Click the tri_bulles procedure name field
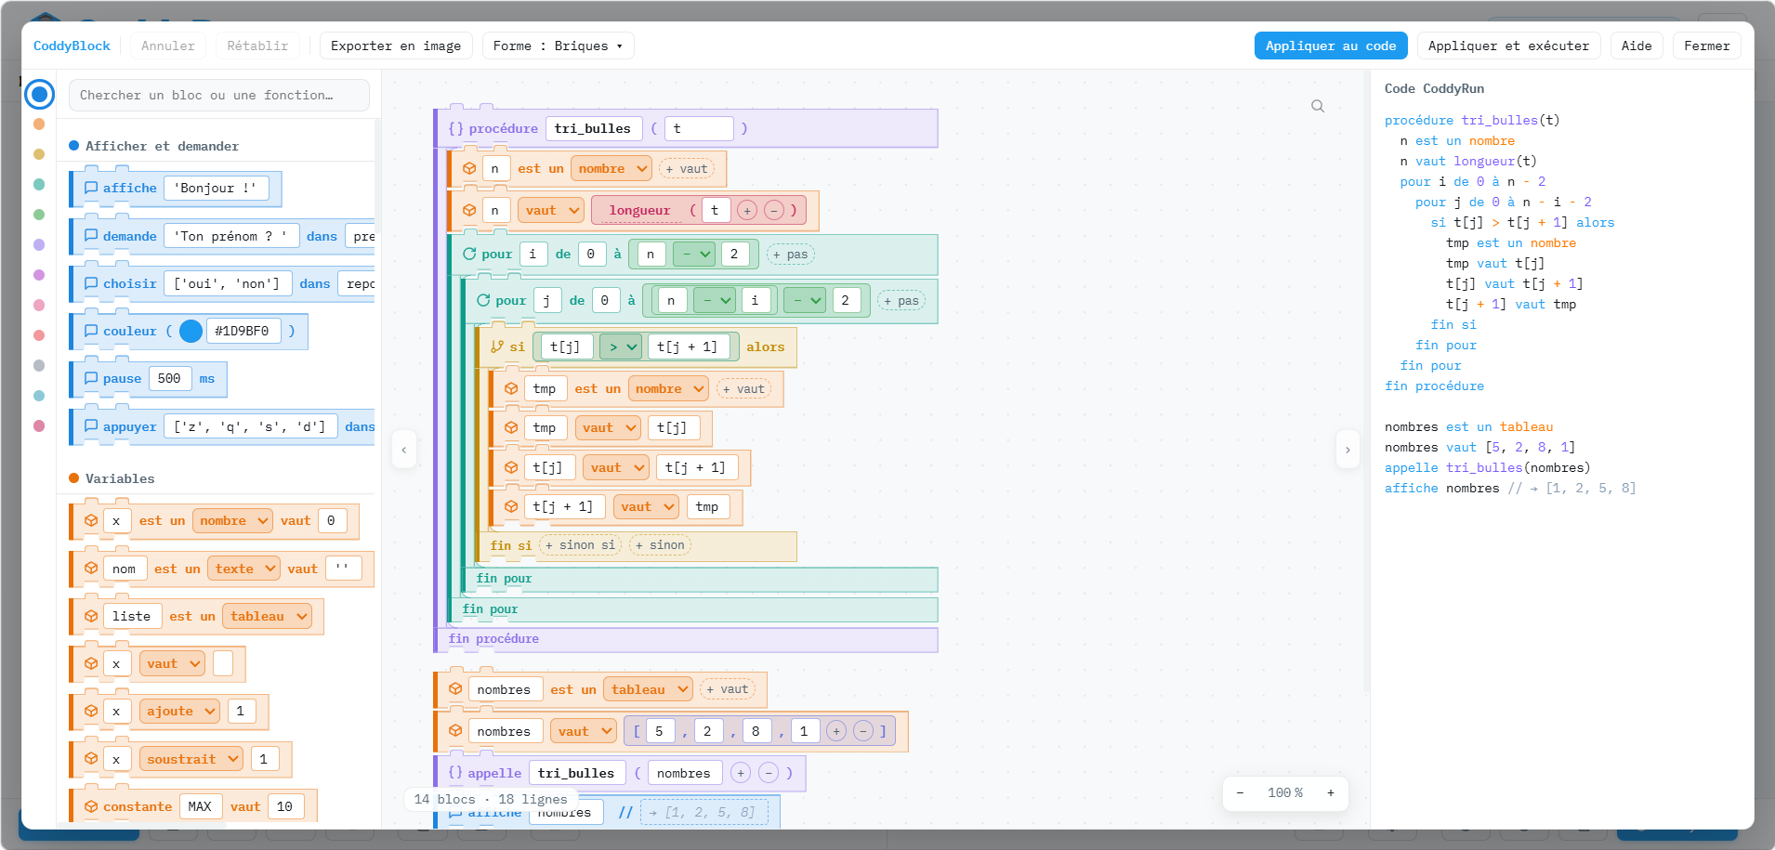1775x850 pixels. pos(593,128)
